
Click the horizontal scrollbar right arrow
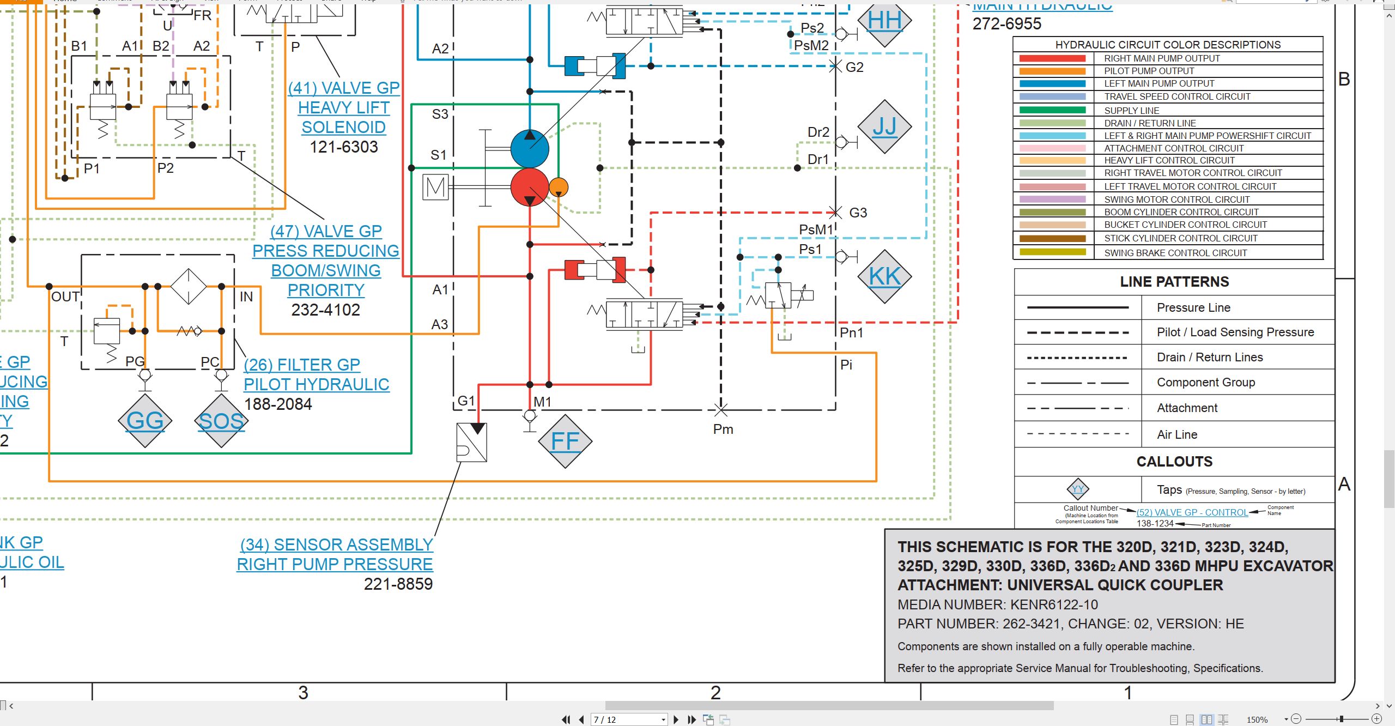coord(1378,706)
